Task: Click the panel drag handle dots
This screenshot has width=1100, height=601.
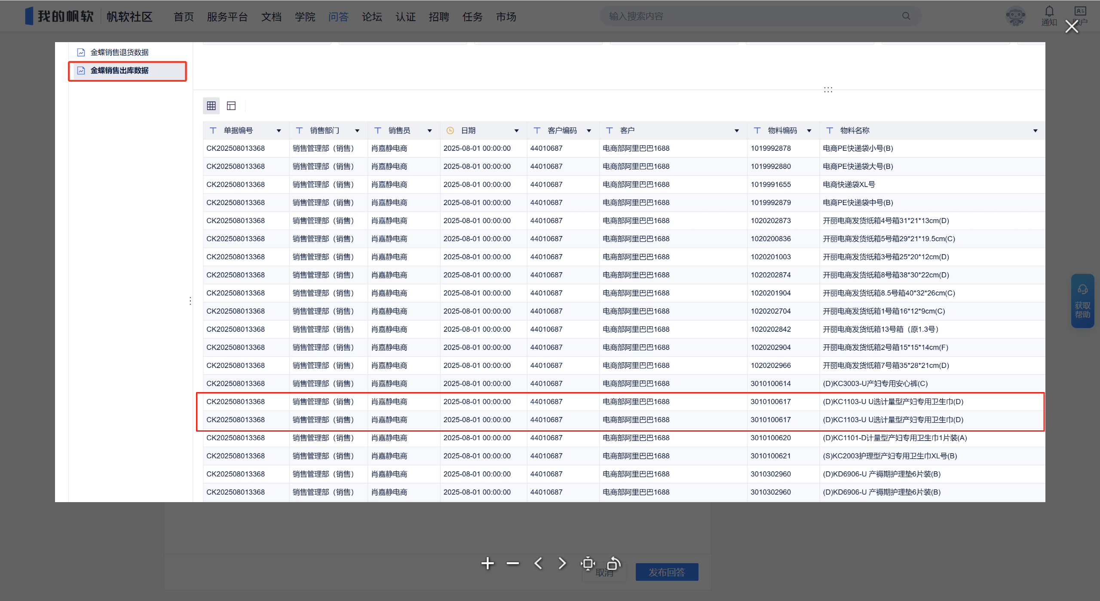Action: coord(828,89)
